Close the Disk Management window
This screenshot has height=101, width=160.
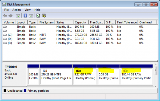[154, 5]
